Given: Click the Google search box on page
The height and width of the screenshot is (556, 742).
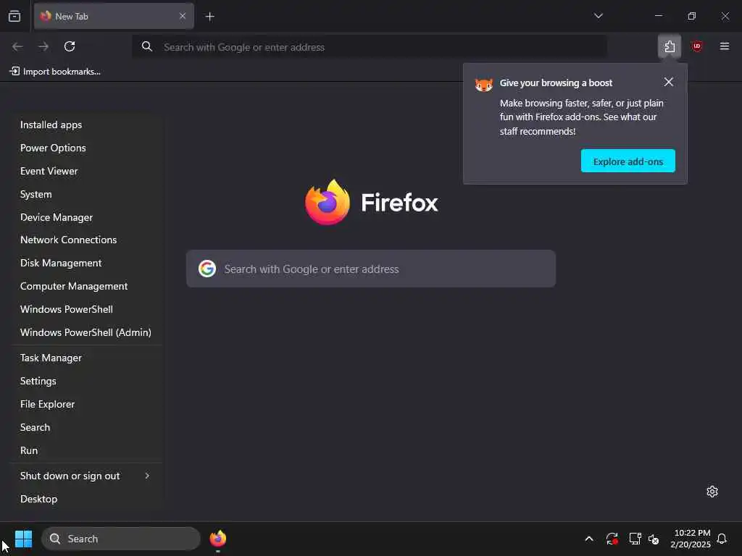Looking at the screenshot, I should pos(370,269).
